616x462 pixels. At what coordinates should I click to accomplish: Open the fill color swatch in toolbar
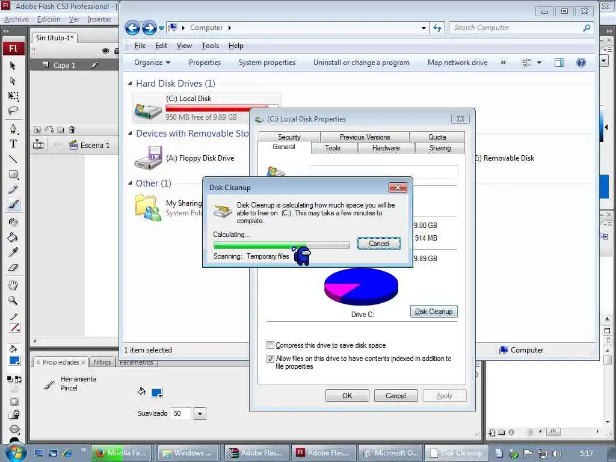click(x=15, y=361)
